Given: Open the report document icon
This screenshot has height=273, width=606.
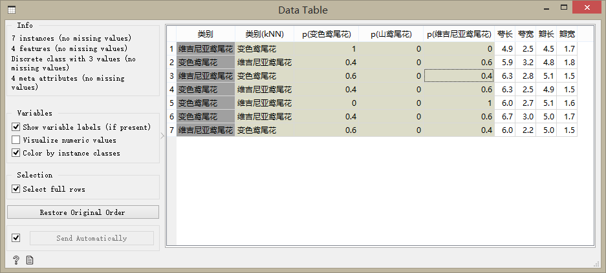Looking at the screenshot, I should click(x=30, y=260).
